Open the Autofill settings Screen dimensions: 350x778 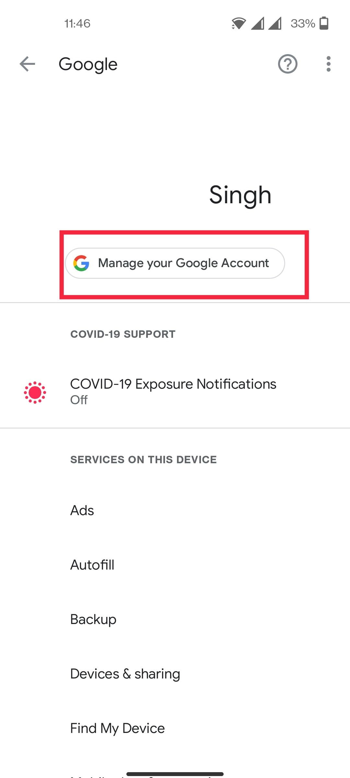coord(92,565)
